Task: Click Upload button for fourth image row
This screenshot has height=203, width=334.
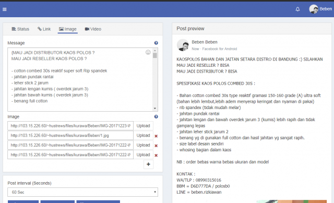Action: [143, 154]
